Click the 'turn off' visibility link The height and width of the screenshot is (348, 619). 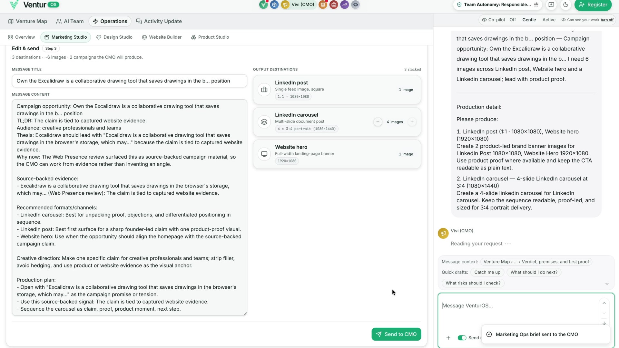[x=607, y=20]
